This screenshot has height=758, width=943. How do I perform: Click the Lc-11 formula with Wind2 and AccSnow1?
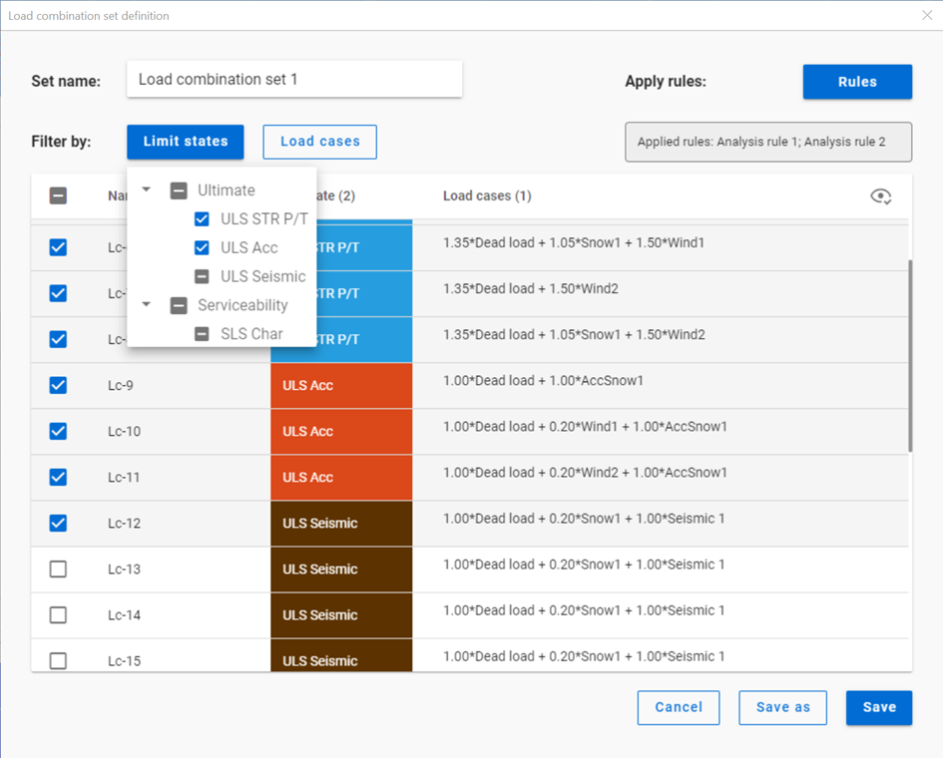click(585, 473)
